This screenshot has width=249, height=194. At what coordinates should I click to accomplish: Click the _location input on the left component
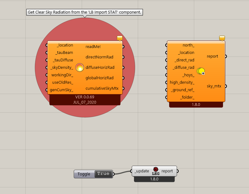(x=65, y=45)
